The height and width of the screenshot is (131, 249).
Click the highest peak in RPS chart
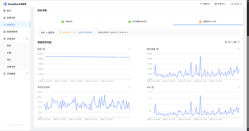tap(200, 96)
